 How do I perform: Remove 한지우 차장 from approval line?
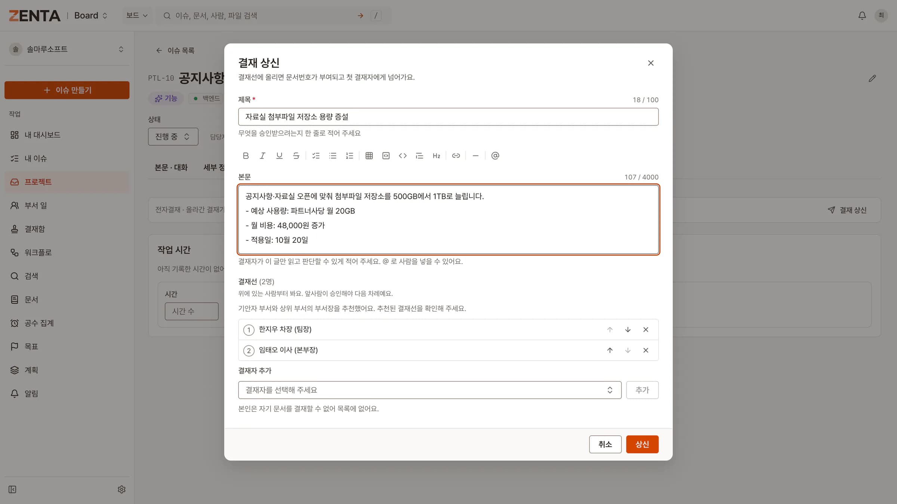(x=646, y=330)
